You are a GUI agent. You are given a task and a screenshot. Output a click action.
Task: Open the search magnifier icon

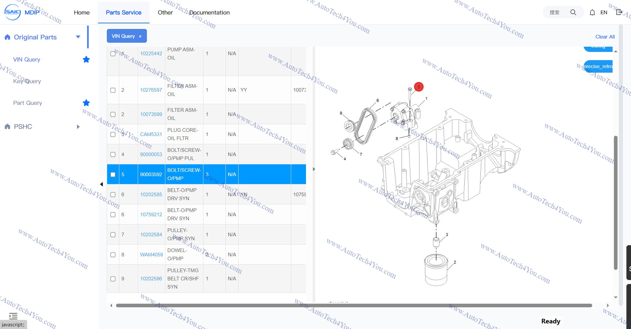pos(573,12)
